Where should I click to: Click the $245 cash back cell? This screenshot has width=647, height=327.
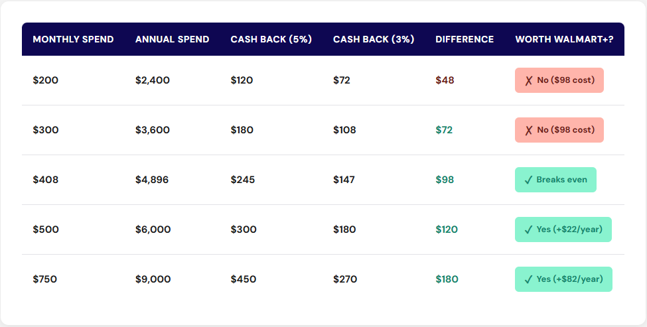[243, 180]
